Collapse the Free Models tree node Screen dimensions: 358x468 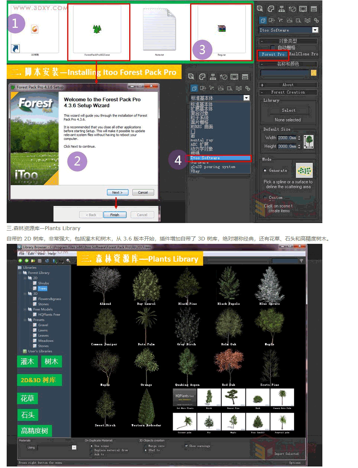point(25,309)
